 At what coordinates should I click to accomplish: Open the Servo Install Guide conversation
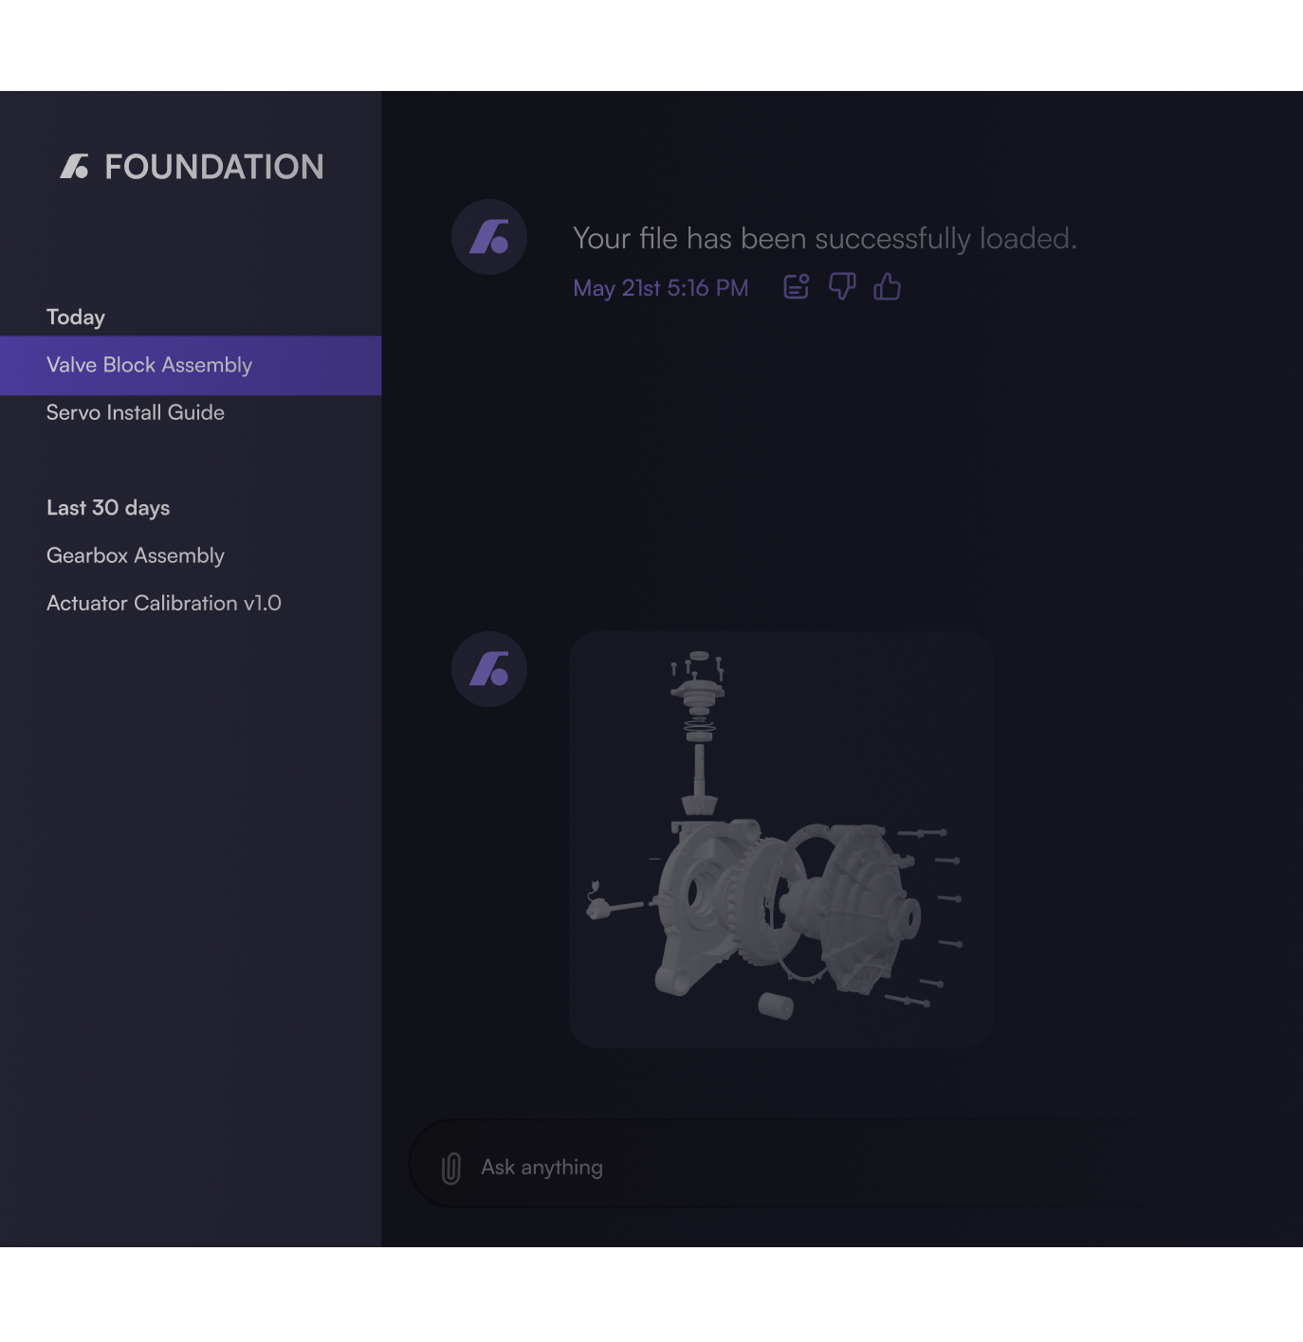click(136, 412)
